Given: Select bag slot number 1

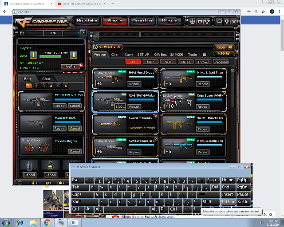Looking at the screenshot, I should point(28,86).
